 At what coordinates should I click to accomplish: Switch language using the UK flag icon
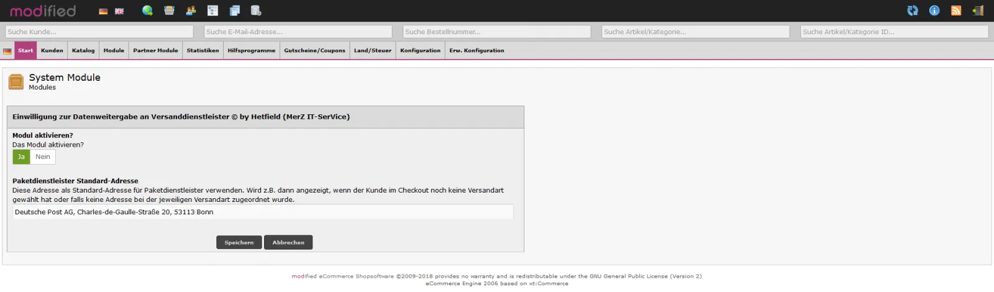tap(119, 11)
